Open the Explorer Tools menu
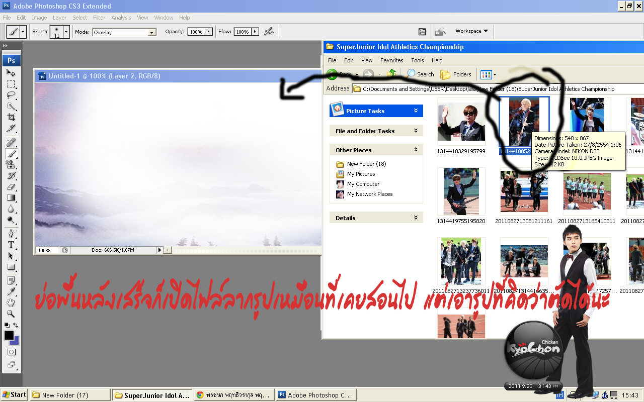This screenshot has width=644, height=402. coord(418,60)
